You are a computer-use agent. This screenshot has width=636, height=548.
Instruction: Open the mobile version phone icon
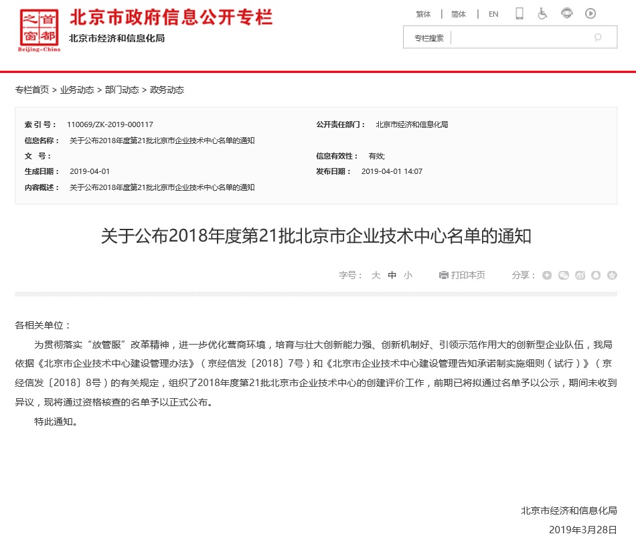pyautogui.click(x=519, y=14)
